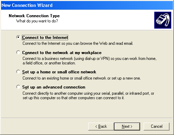The height and width of the screenshot is (135, 174).
Task: Click the existing home network description text
Action: [82, 78]
